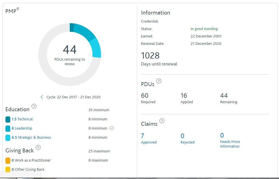Click the '22 December 2001' earned date
This screenshot has width=279, height=179.
206,36
